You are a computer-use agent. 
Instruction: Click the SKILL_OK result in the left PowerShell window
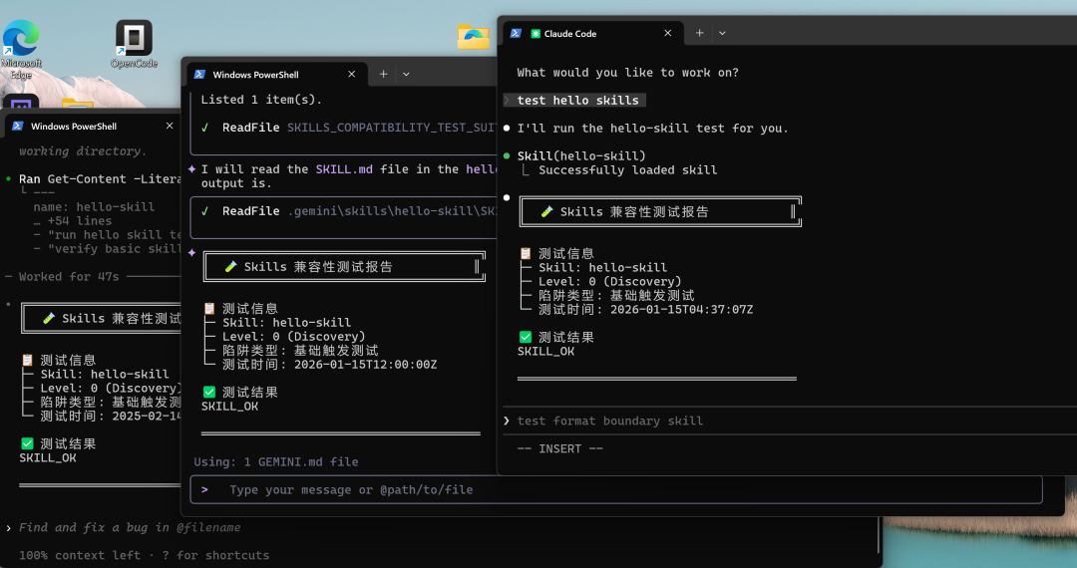[48, 457]
